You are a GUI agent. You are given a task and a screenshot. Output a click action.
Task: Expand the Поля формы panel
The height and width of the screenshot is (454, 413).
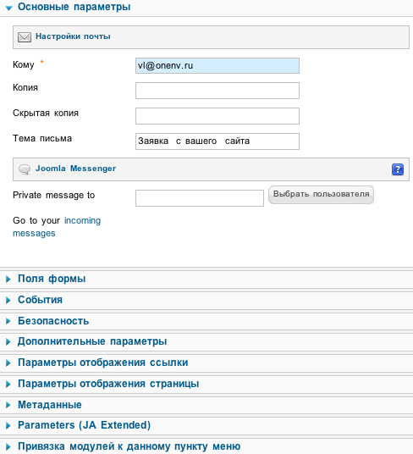[206, 279]
